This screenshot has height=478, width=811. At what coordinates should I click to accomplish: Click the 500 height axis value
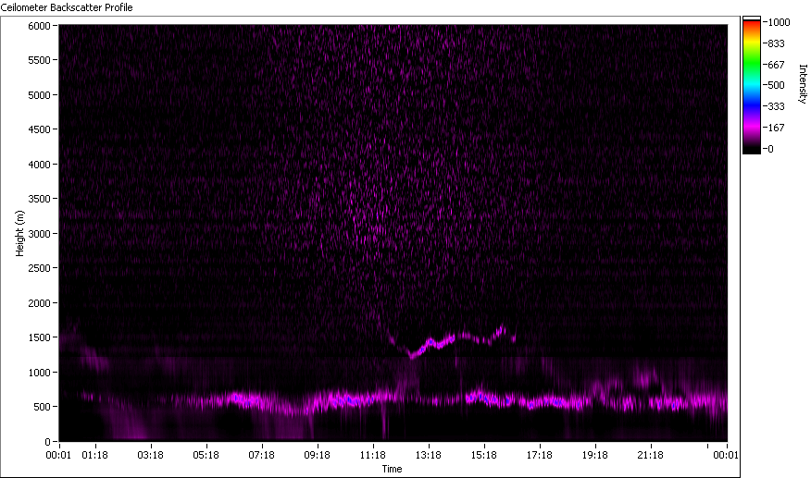coord(42,407)
